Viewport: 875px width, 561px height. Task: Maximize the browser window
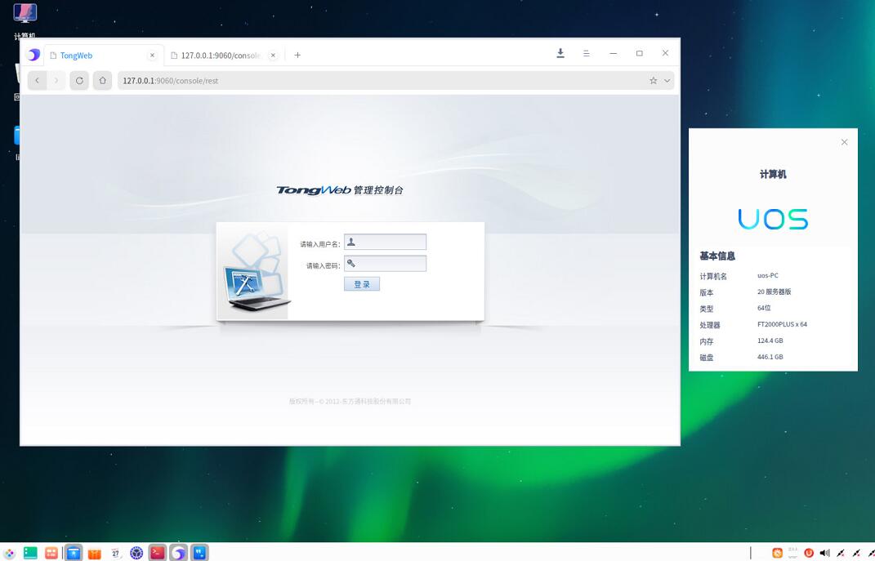640,53
